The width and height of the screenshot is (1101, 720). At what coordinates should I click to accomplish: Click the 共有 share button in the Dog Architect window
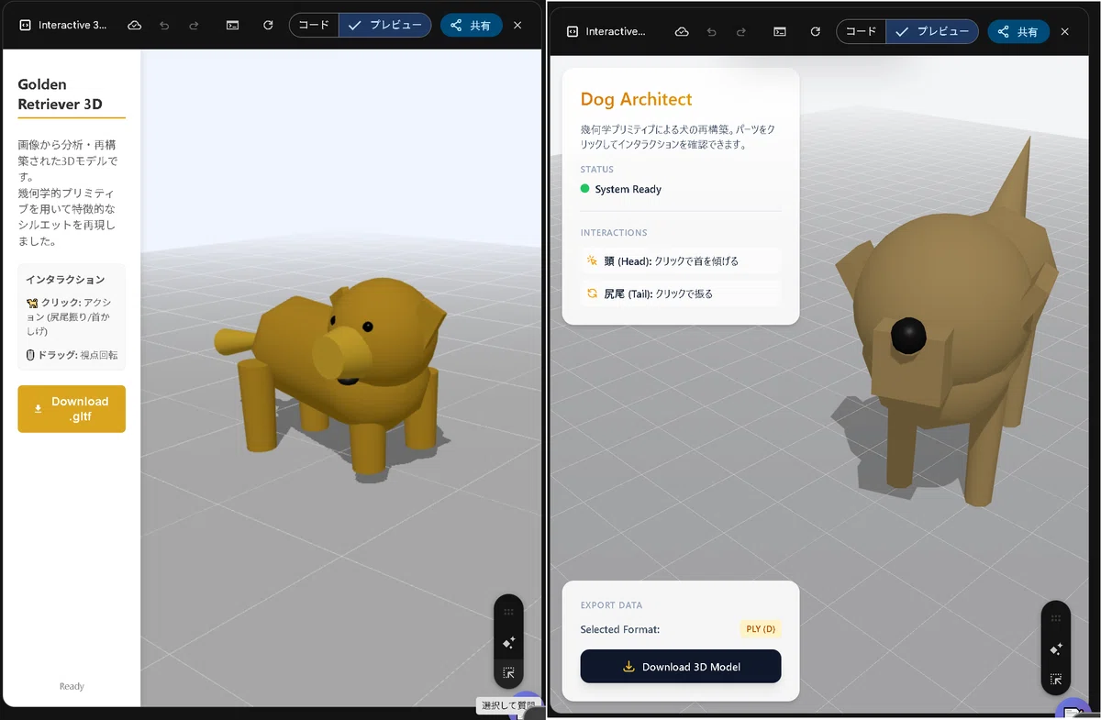(1018, 31)
